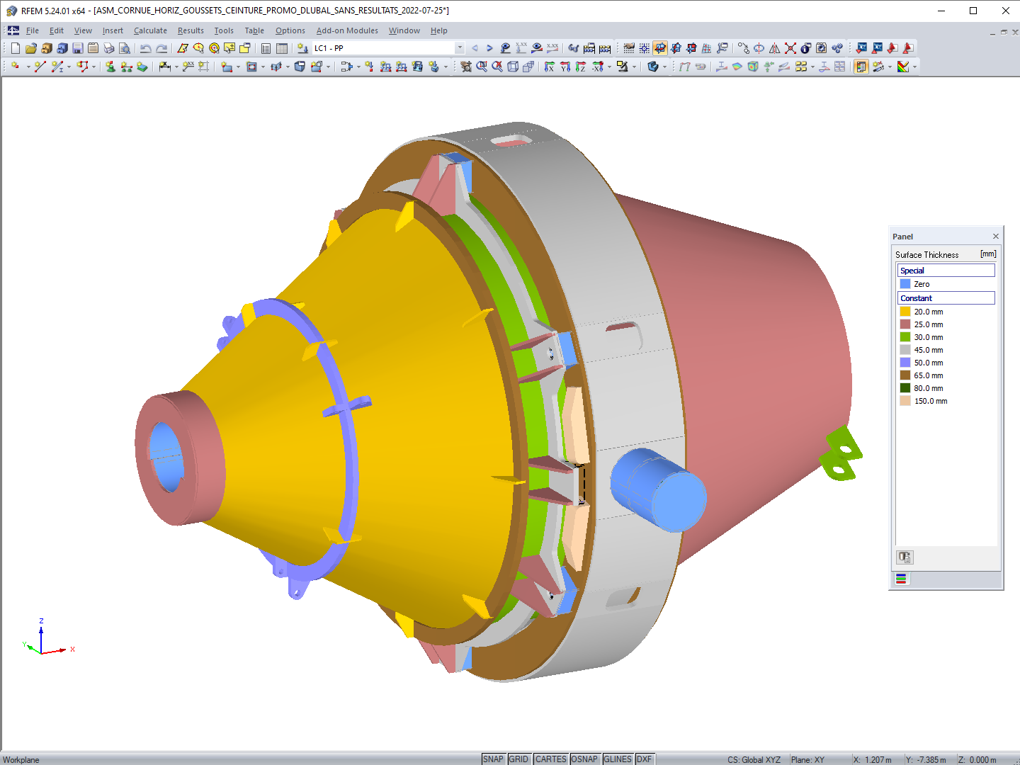This screenshot has width=1020, height=765.
Task: Click the Undo icon
Action: click(146, 48)
